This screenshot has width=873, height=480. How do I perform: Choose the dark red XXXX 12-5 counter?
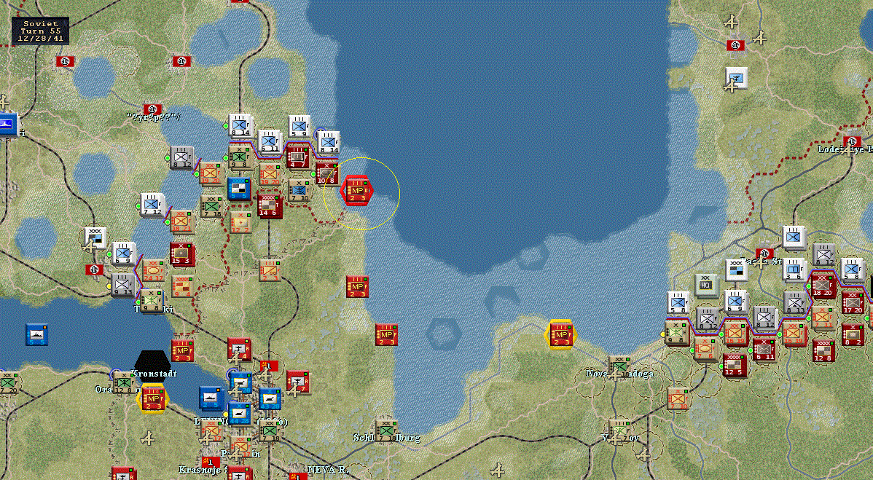coord(735,366)
